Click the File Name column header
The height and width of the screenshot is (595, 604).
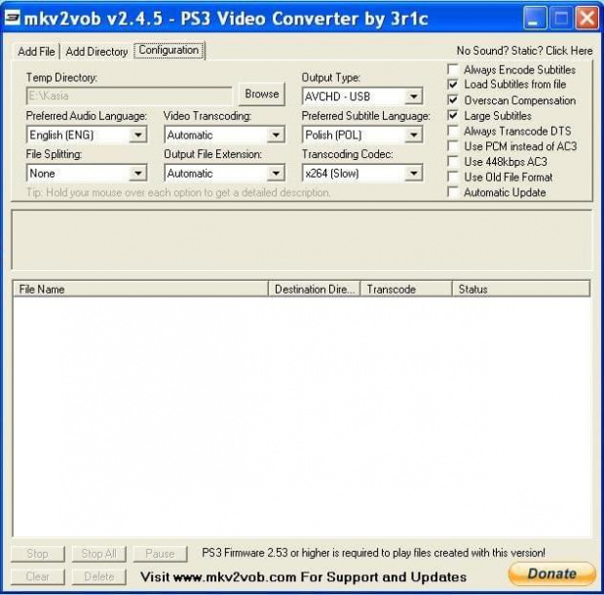pyautogui.click(x=140, y=289)
